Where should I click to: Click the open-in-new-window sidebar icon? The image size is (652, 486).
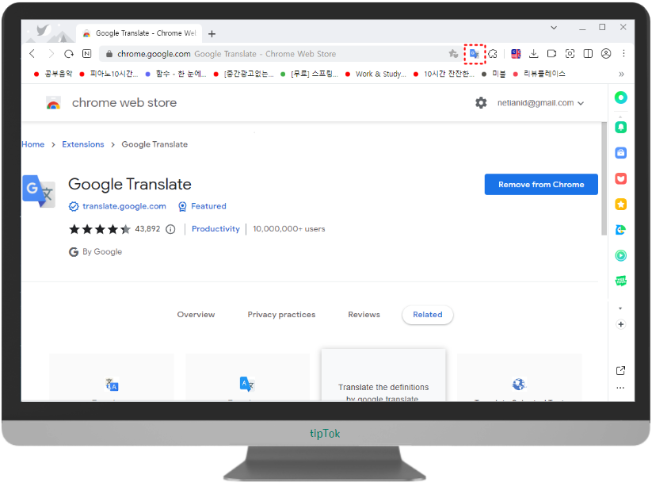620,370
